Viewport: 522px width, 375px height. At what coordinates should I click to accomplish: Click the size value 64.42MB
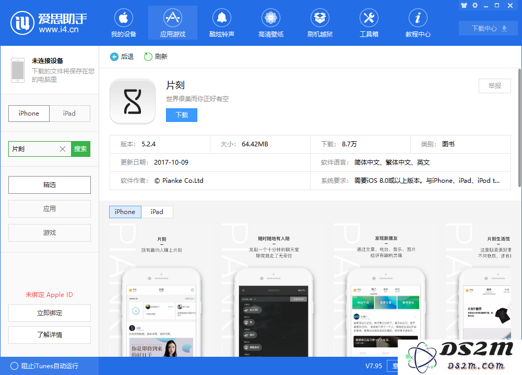pos(255,144)
